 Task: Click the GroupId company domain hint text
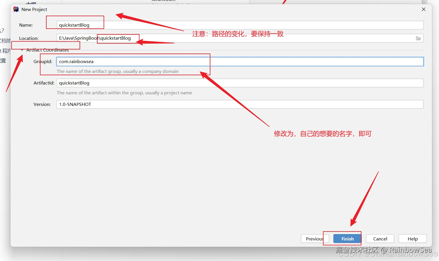click(117, 71)
